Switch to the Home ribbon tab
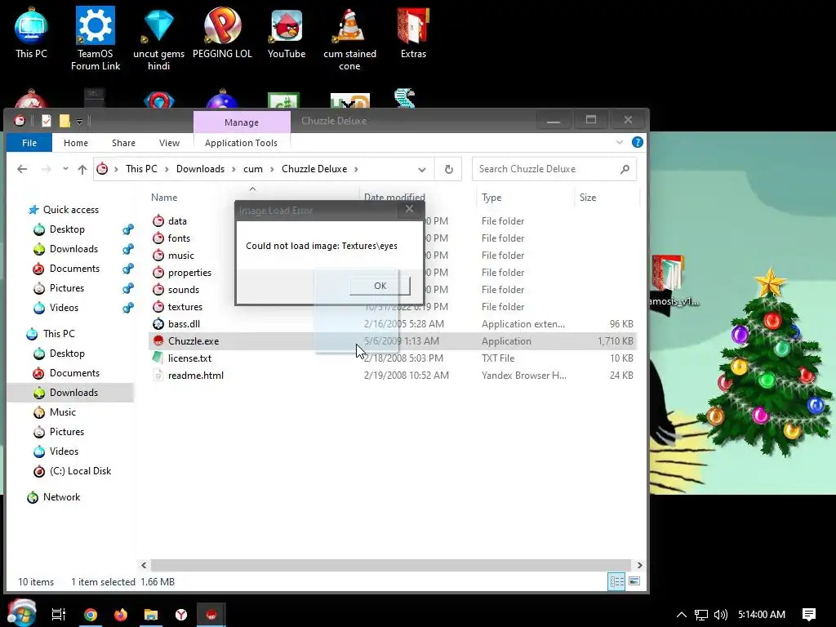836x627 pixels. click(76, 143)
